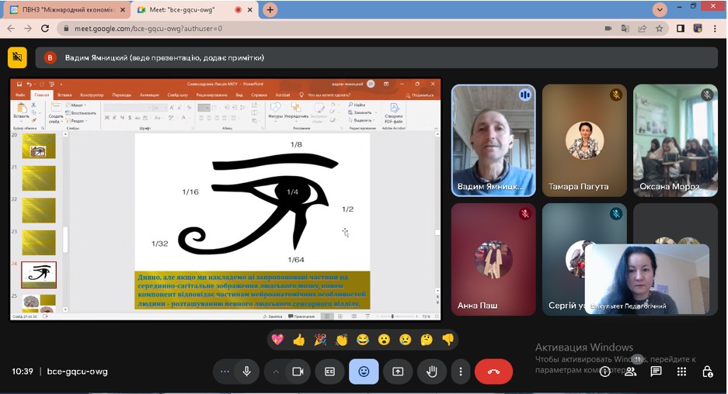This screenshot has width=728, height=394.
Task: Click the share page icon in address bar
Action: 643,29
